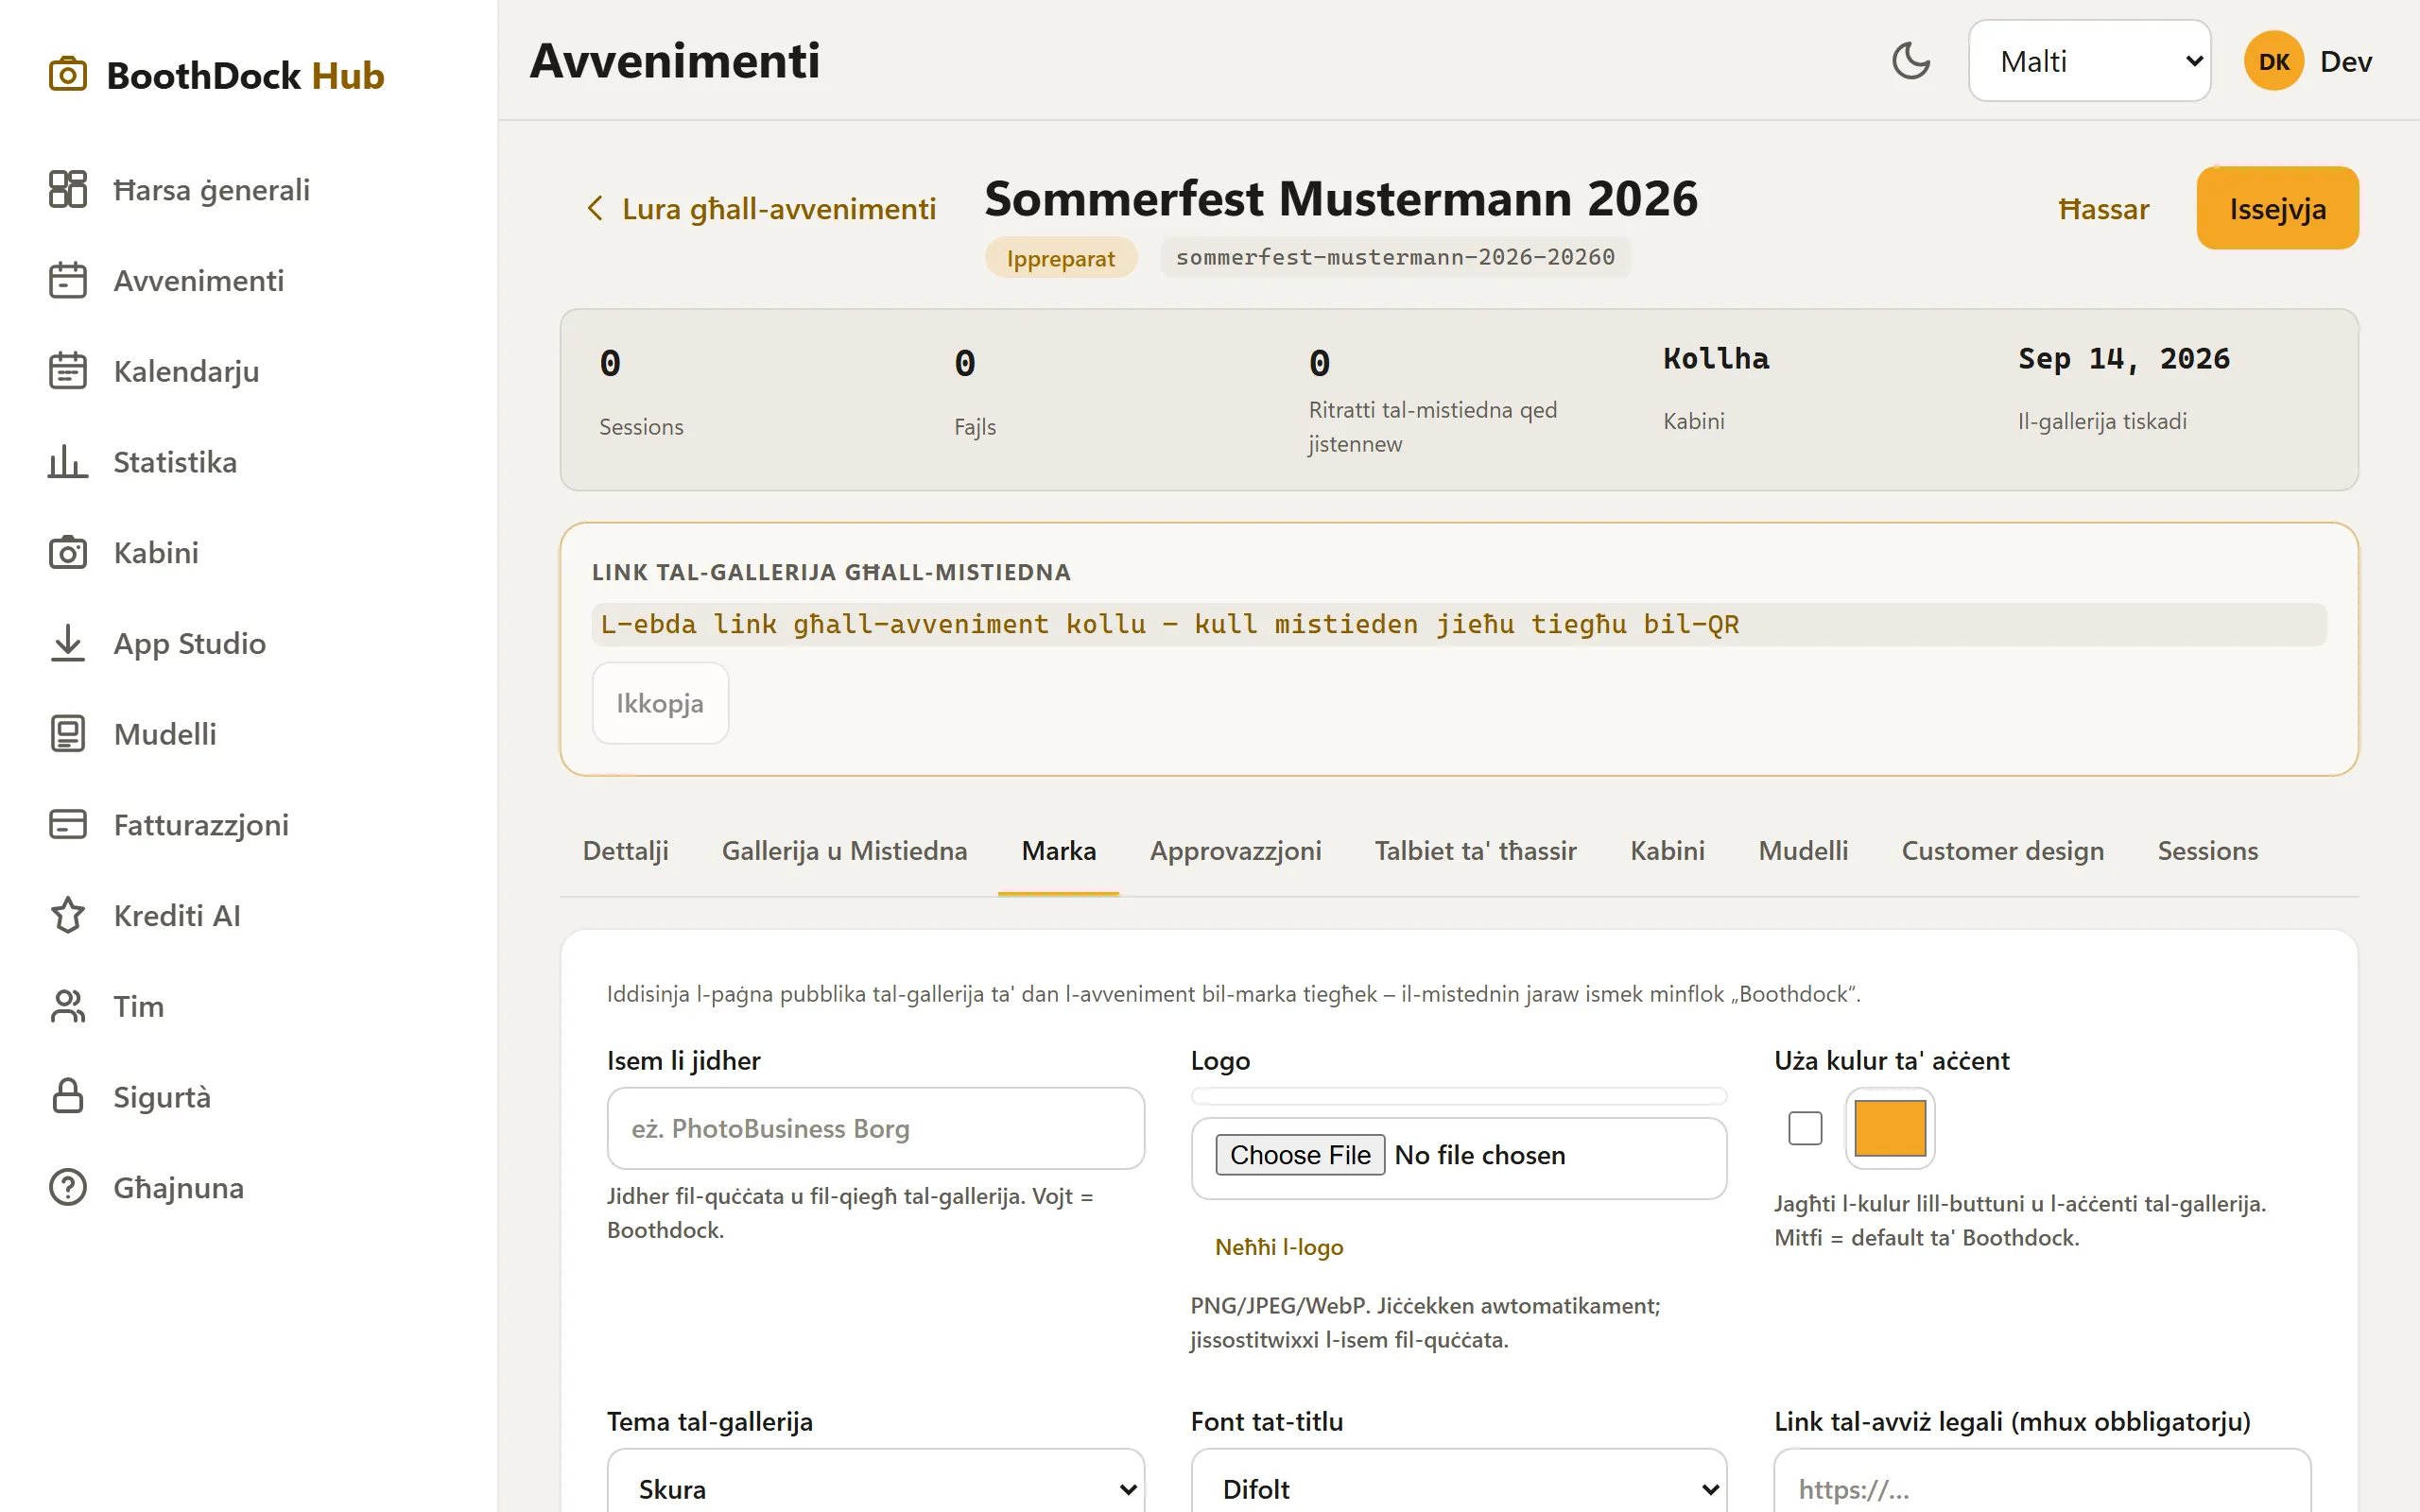2420x1512 pixels.
Task: Open the Sessions tab
Action: [2207, 851]
